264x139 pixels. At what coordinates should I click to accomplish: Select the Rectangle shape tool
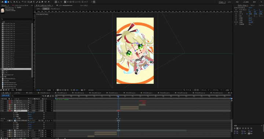(x=29, y=2)
